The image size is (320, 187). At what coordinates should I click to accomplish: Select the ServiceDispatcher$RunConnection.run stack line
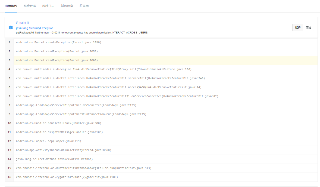click(x=165, y=114)
